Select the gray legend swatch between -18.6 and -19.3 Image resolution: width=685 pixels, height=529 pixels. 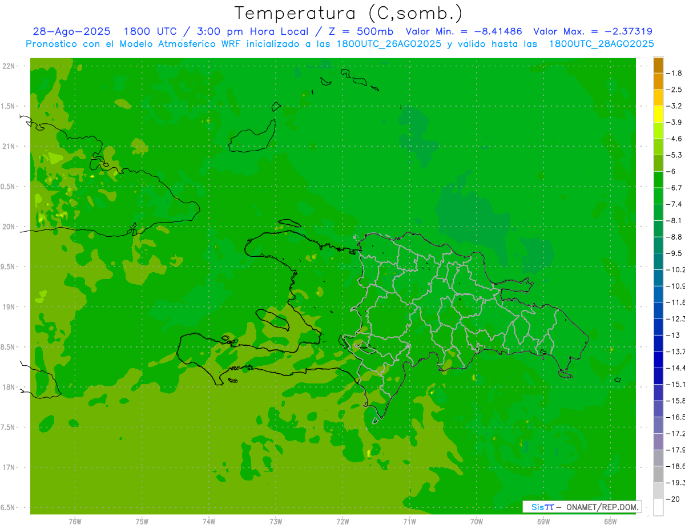[658, 474]
